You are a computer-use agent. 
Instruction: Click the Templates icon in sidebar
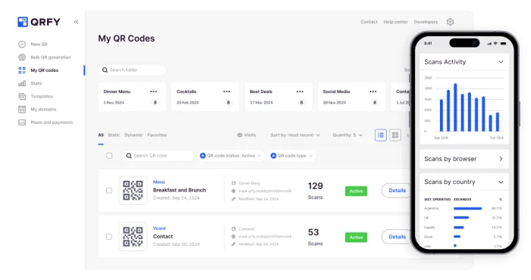[22, 97]
